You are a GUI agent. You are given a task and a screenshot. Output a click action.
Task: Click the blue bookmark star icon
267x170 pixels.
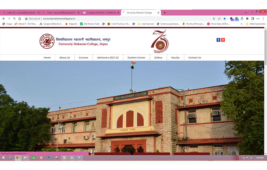(225, 18)
